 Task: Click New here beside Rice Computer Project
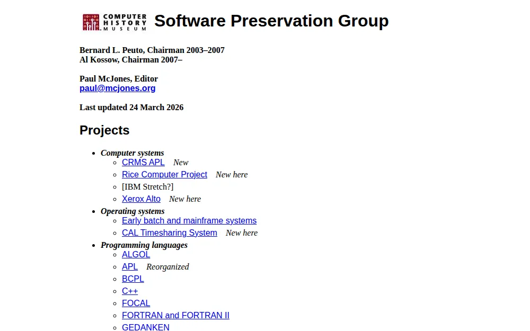pyautogui.click(x=232, y=175)
